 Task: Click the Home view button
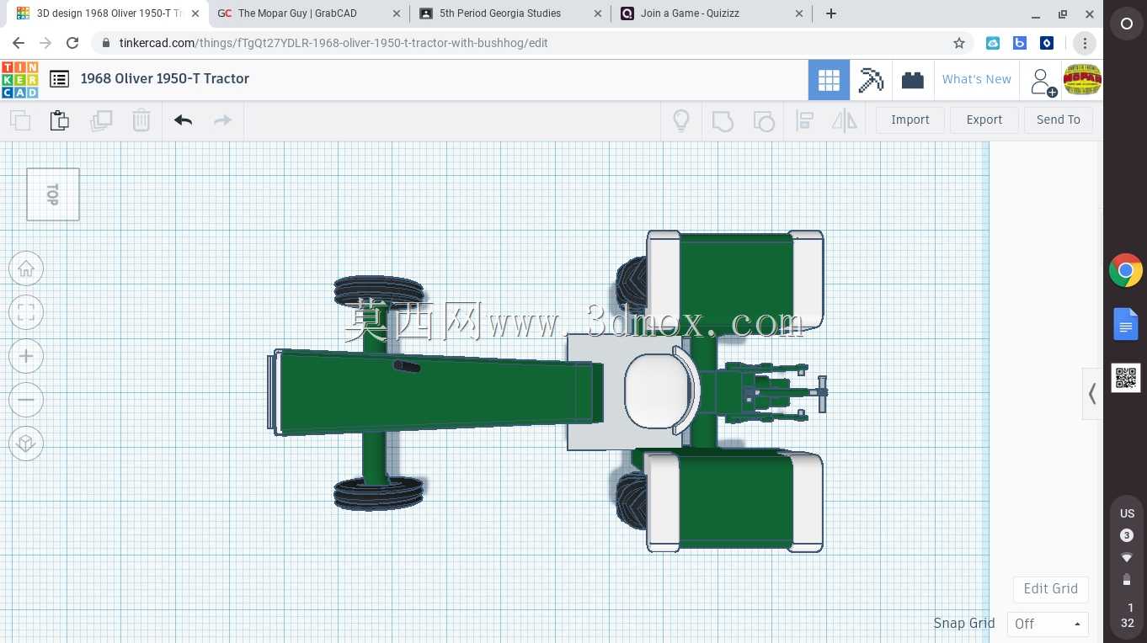[x=26, y=268]
